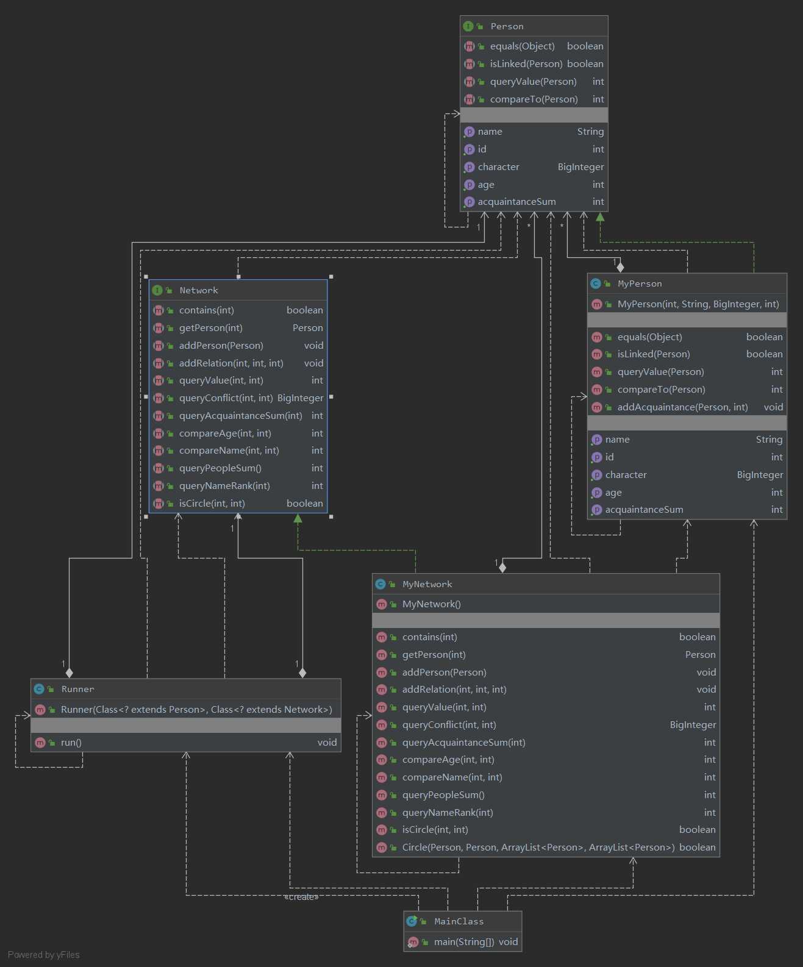This screenshot has height=967, width=803.
Task: Click the MyPerson constructor member row
Action: (687, 304)
